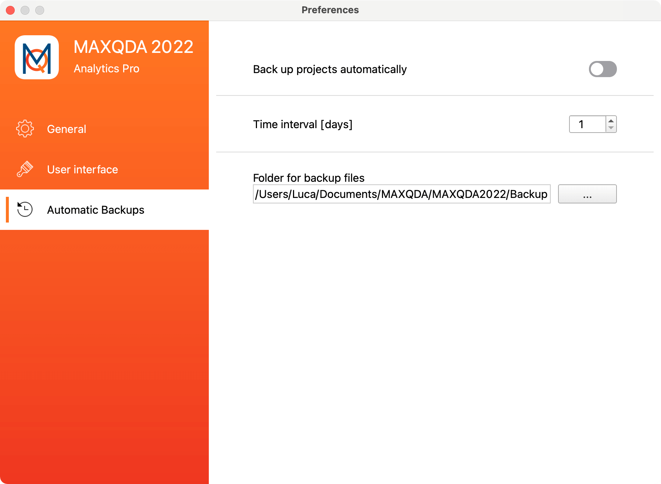
Task: Click the backup folder path field
Action: (401, 194)
